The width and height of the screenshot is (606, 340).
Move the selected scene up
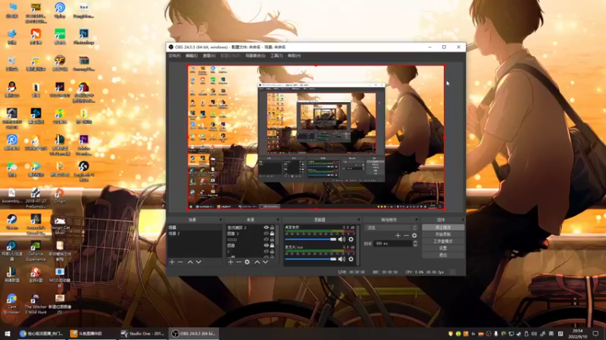tap(190, 261)
